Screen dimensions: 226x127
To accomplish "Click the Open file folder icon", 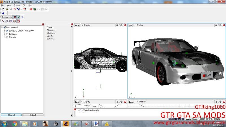I will (7, 9).
